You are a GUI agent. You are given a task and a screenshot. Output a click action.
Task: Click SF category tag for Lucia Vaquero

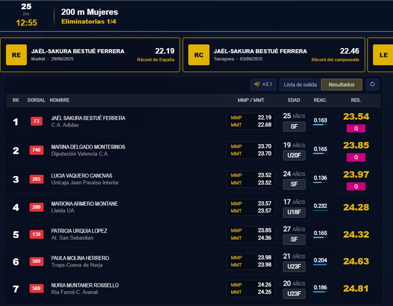pos(294,184)
